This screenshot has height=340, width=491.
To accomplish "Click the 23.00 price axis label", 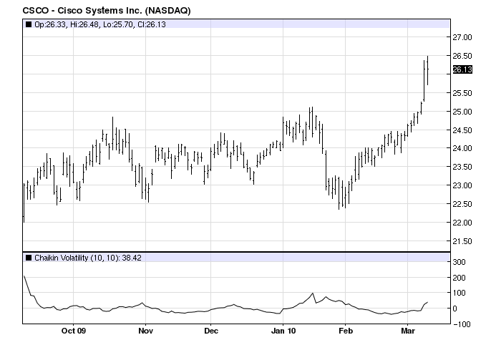I will point(462,185).
